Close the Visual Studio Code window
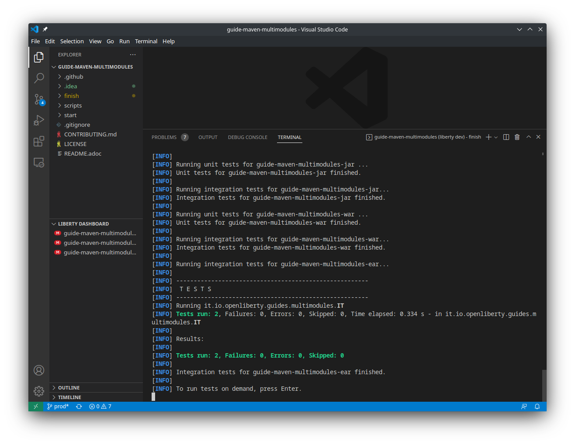 tap(540, 29)
